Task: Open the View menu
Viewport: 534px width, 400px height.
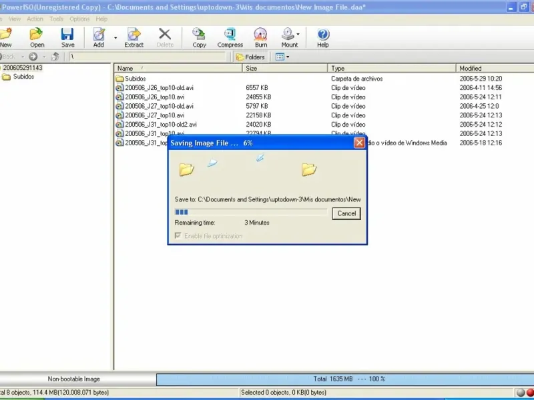Action: coord(14,19)
